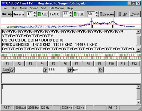Screen dimensions: 142x111
Task: Click the FiB: 15 status bar entry
Action: pos(113,108)
